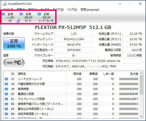This screenshot has height=121, width=146.
Task: Click the PLEXTOR PX-512M5P model title
Action: pyautogui.click(x=73, y=27)
